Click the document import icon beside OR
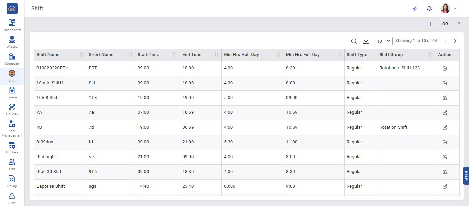 click(x=458, y=24)
